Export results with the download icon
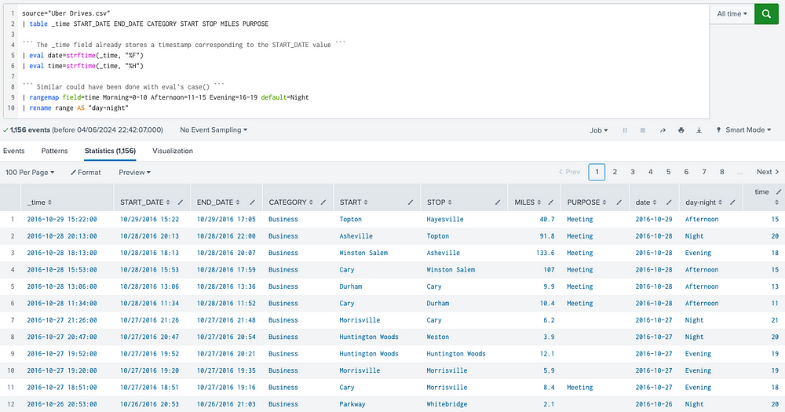The width and height of the screenshot is (785, 412). tap(699, 130)
